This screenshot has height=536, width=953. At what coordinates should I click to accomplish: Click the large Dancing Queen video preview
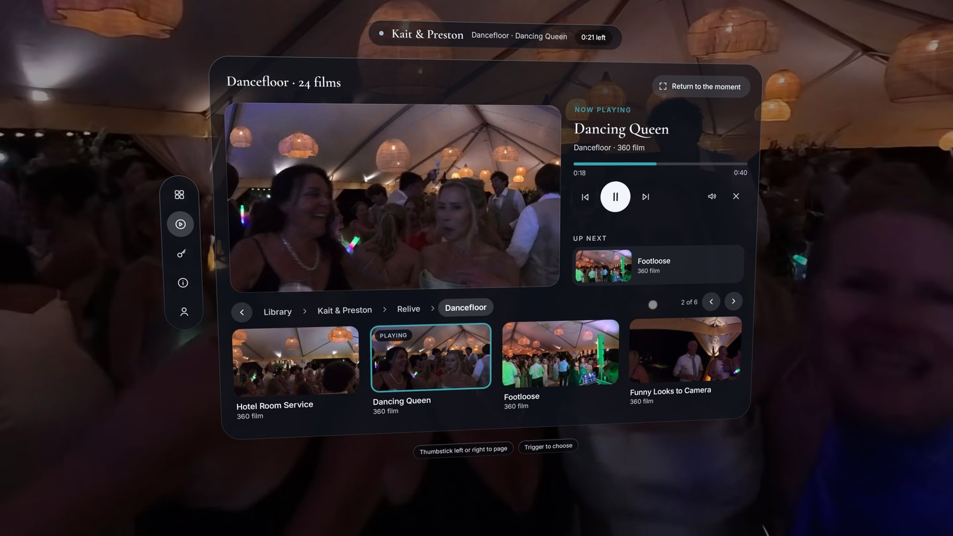393,197
